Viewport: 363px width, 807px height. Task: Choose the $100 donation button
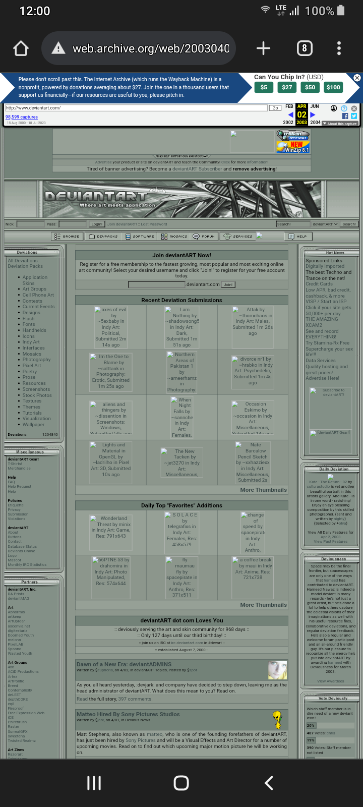[333, 87]
